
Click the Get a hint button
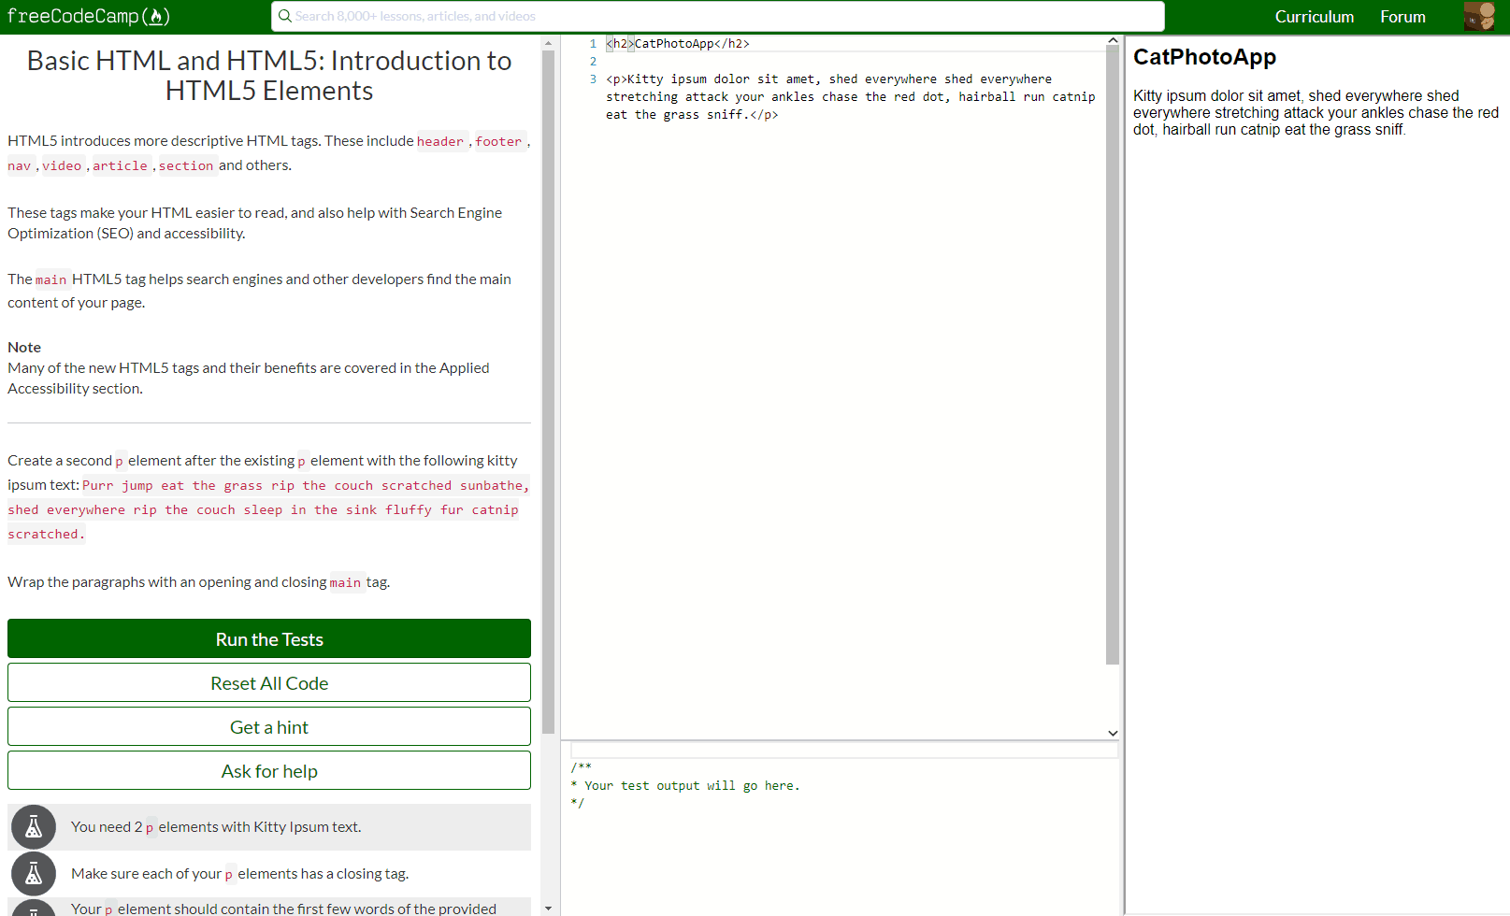click(x=269, y=727)
